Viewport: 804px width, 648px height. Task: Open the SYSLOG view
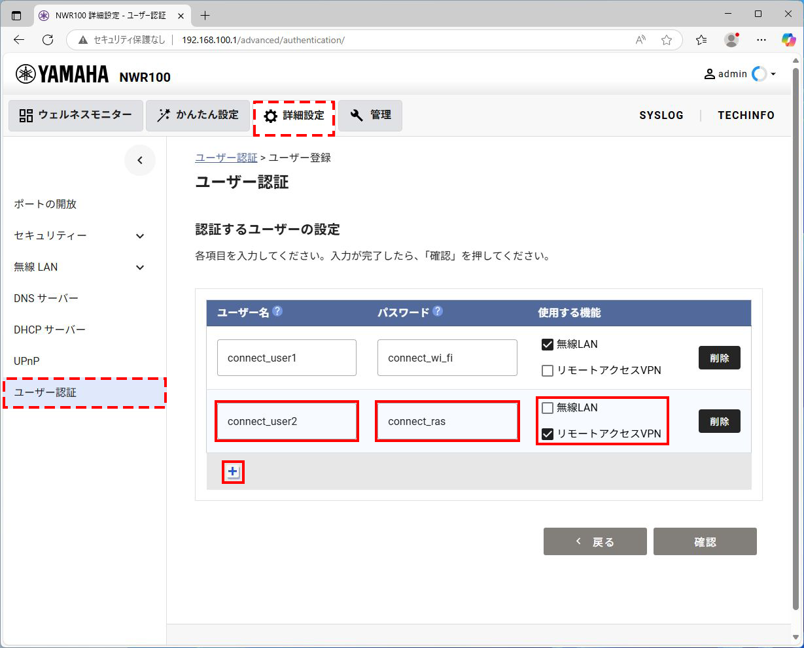point(661,115)
